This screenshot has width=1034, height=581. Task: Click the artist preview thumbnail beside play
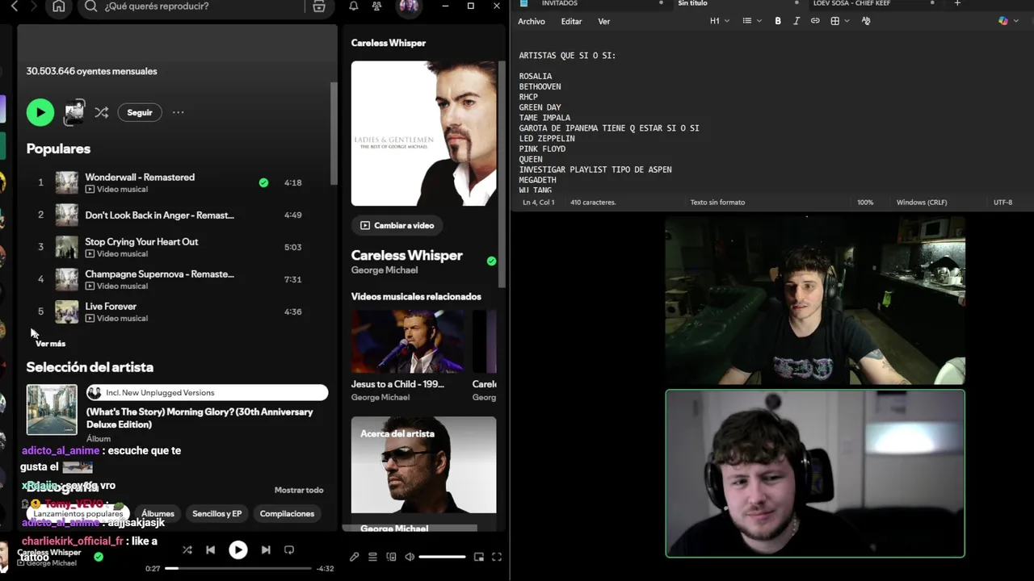coord(74,112)
